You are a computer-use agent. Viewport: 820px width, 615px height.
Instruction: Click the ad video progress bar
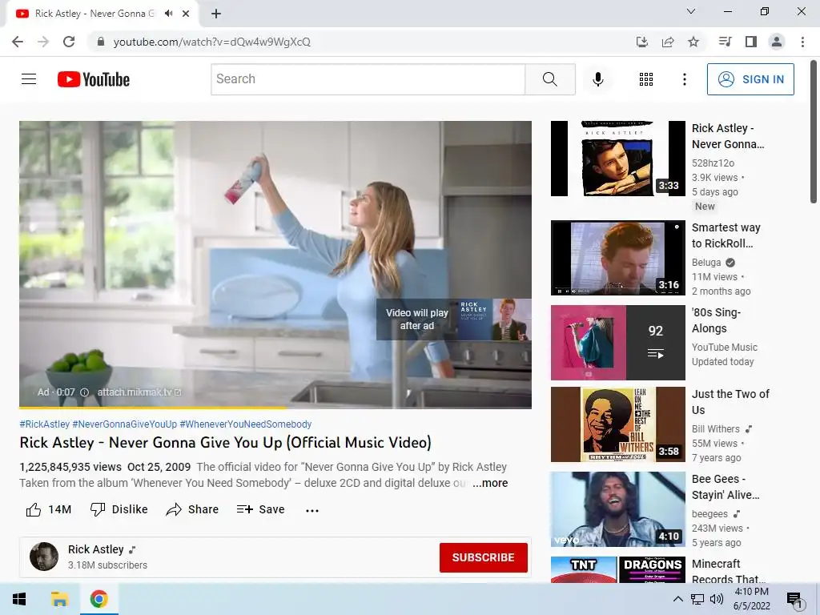tap(275, 407)
